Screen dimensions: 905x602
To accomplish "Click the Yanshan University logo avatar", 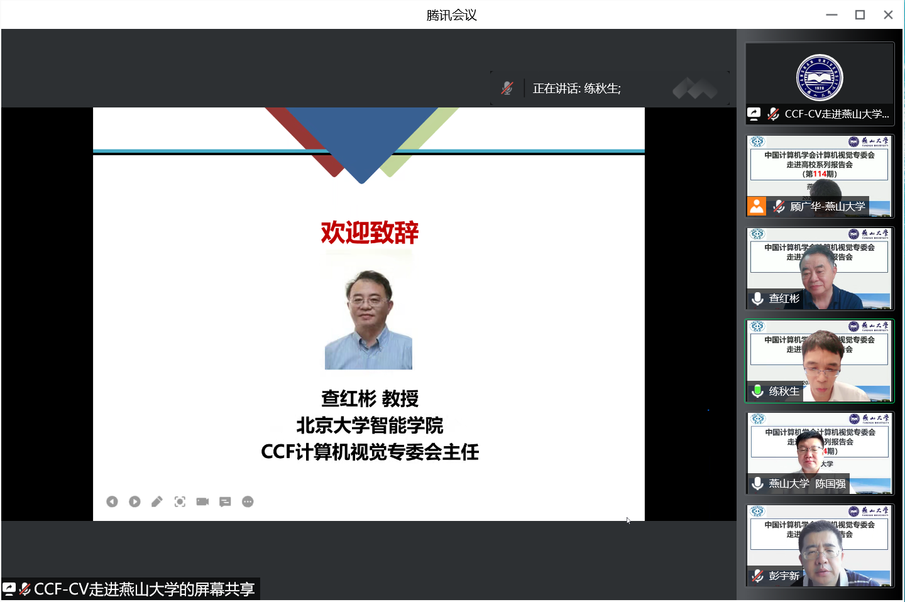I will (820, 78).
